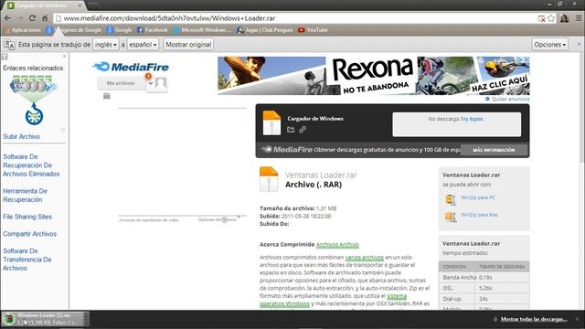This screenshot has width=585, height=329.
Task: Click the copy link icon under Cargador de Windows
Action: pos(303,130)
